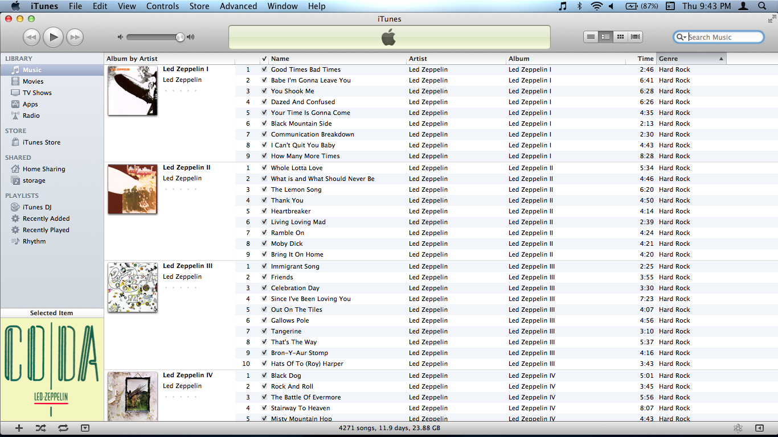Click the Play button
Image resolution: width=778 pixels, height=437 pixels.
coord(54,37)
